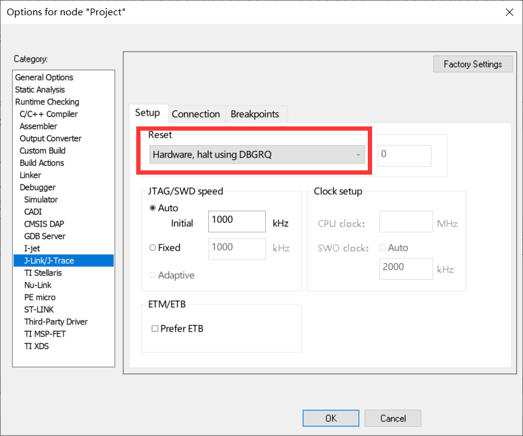This screenshot has height=436, width=523.
Task: Select the Setup tab
Action: click(147, 113)
